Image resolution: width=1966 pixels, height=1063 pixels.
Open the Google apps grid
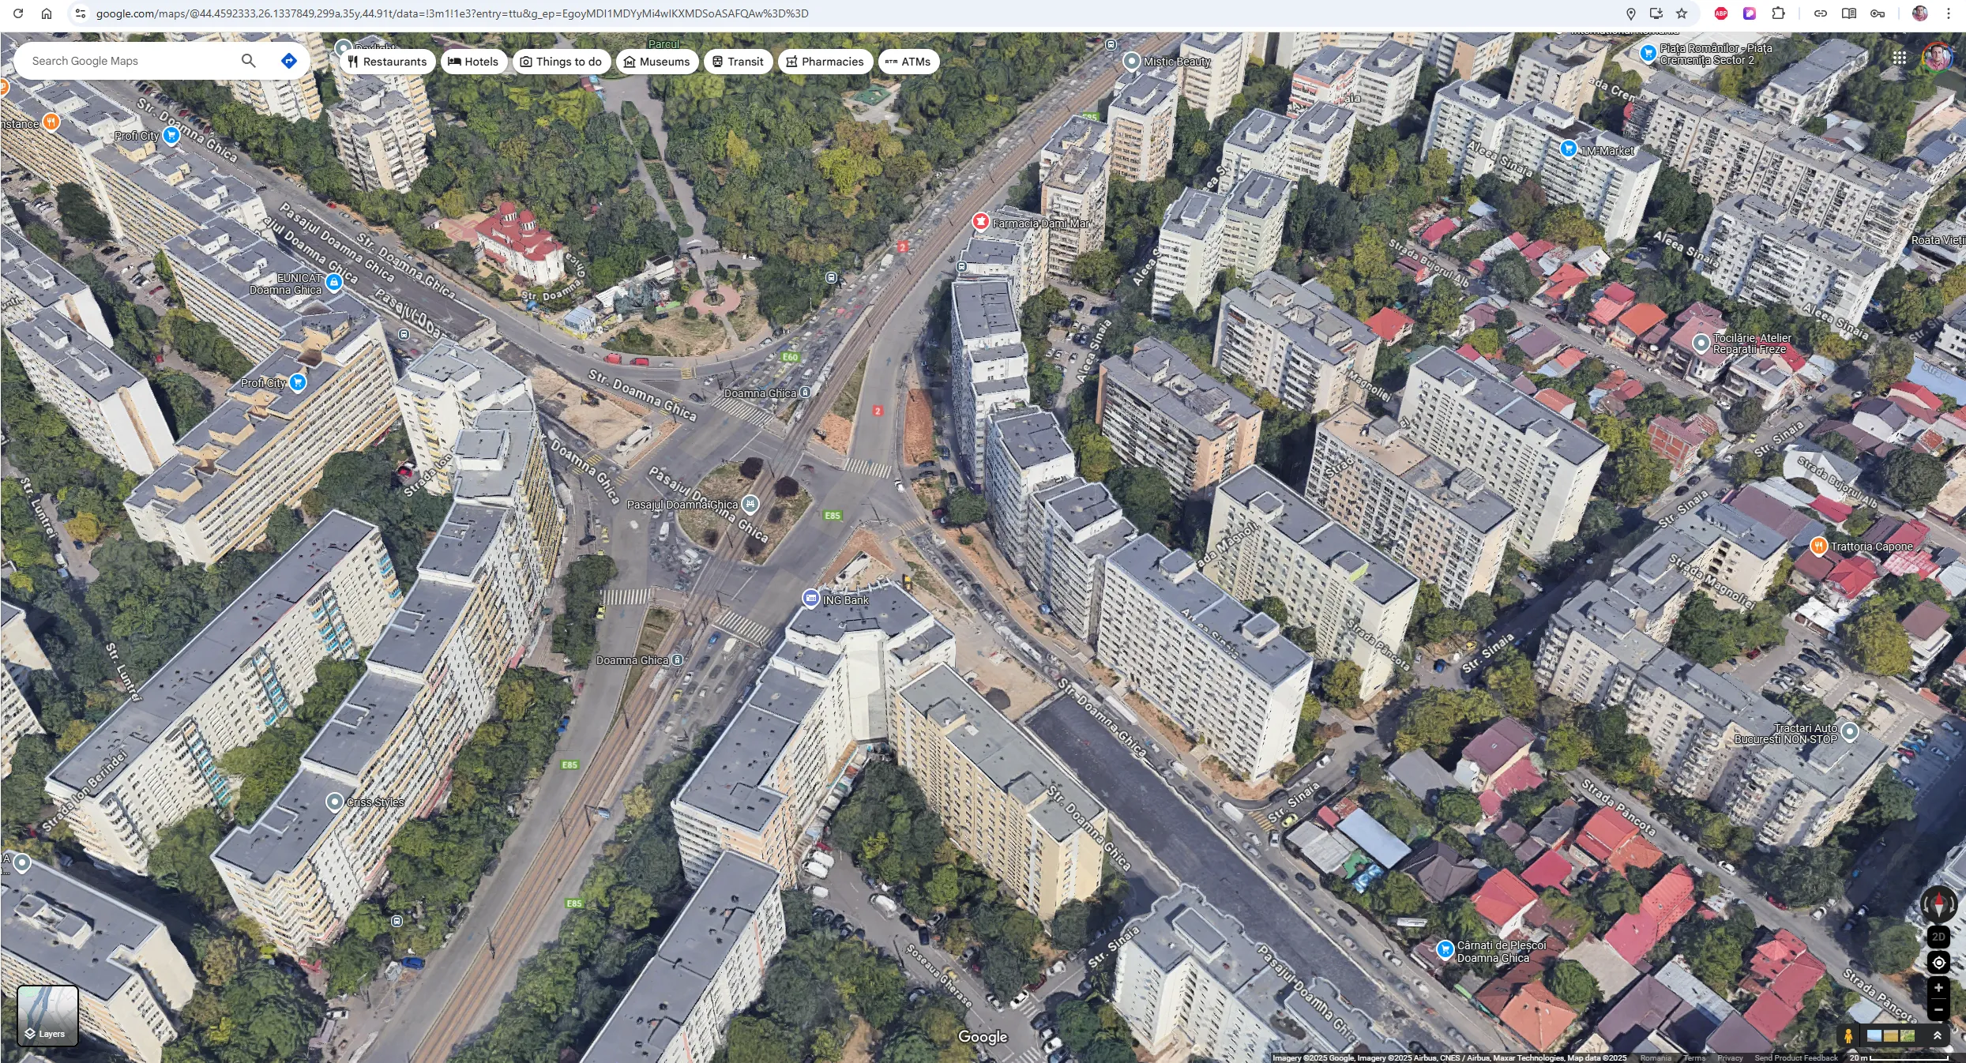[1900, 58]
